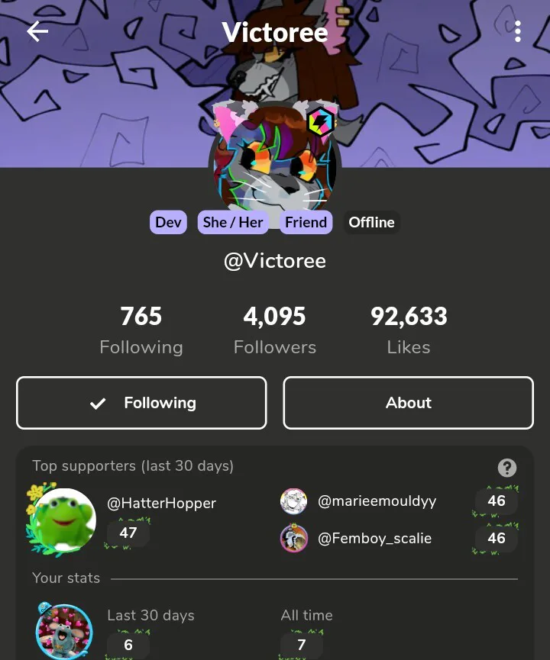The height and width of the screenshot is (660, 550).
Task: Tap the Friend tag
Action: coord(306,222)
